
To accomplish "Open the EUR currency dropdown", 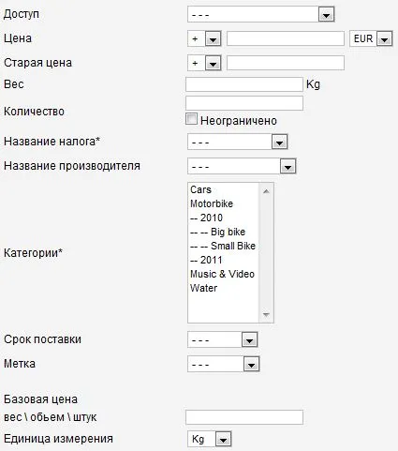I will [371, 38].
